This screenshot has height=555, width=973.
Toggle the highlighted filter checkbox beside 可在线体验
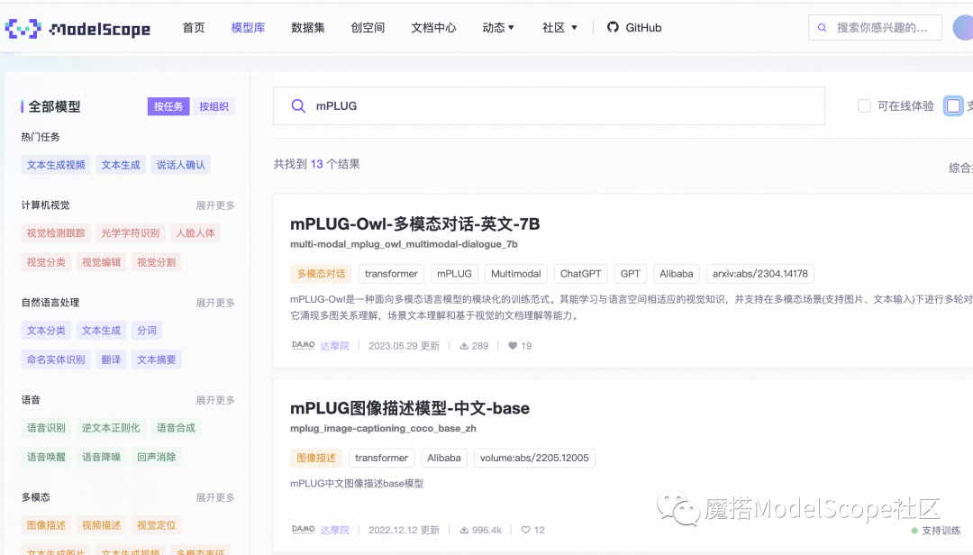point(953,105)
